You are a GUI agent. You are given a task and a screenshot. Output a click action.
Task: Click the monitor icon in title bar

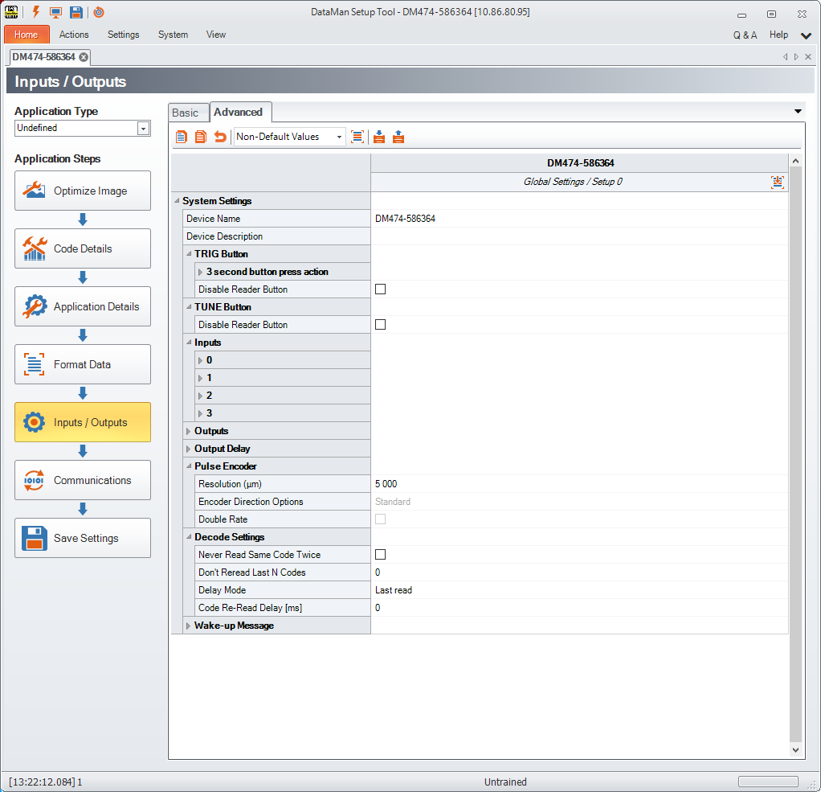(55, 12)
